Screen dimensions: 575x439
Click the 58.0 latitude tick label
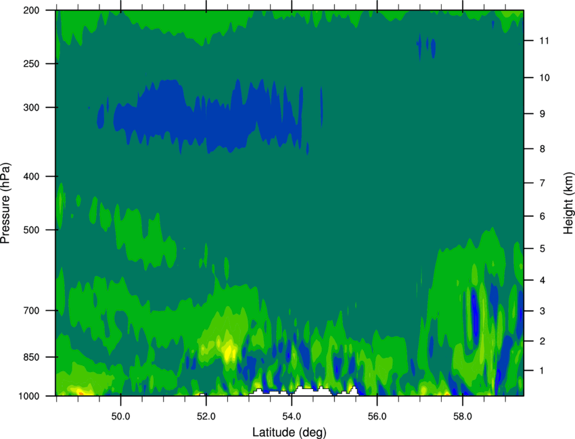tap(463, 417)
